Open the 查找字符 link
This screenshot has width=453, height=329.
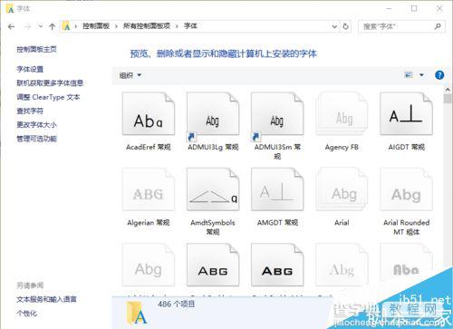[x=30, y=111]
